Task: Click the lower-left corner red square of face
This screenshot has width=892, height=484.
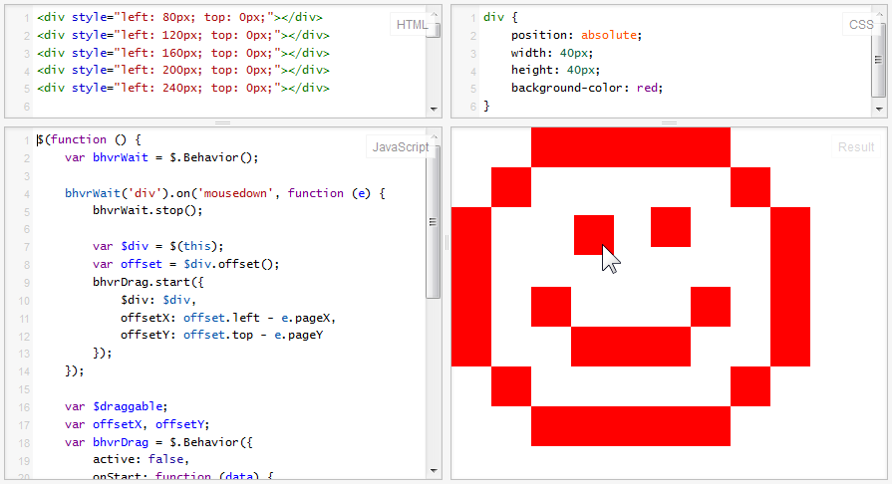Action: pyautogui.click(x=511, y=386)
